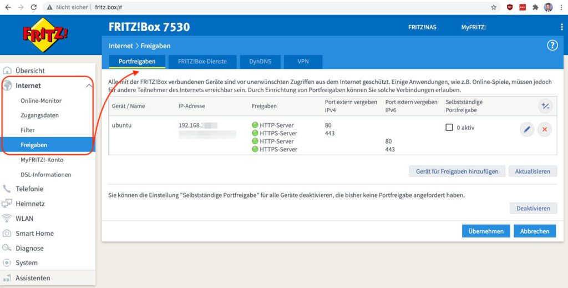Click the Übernehmen button
The width and height of the screenshot is (568, 288).
(486, 231)
